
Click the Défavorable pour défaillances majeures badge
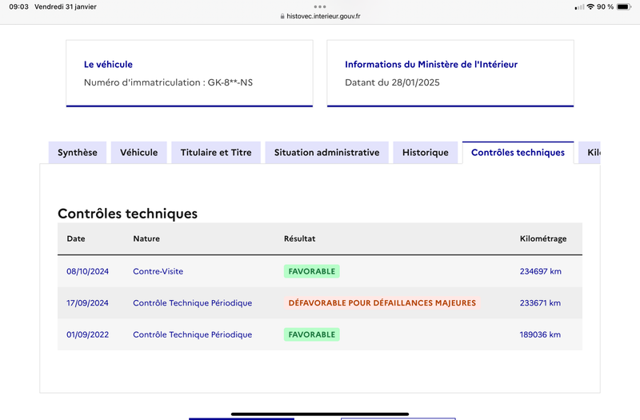tap(382, 303)
